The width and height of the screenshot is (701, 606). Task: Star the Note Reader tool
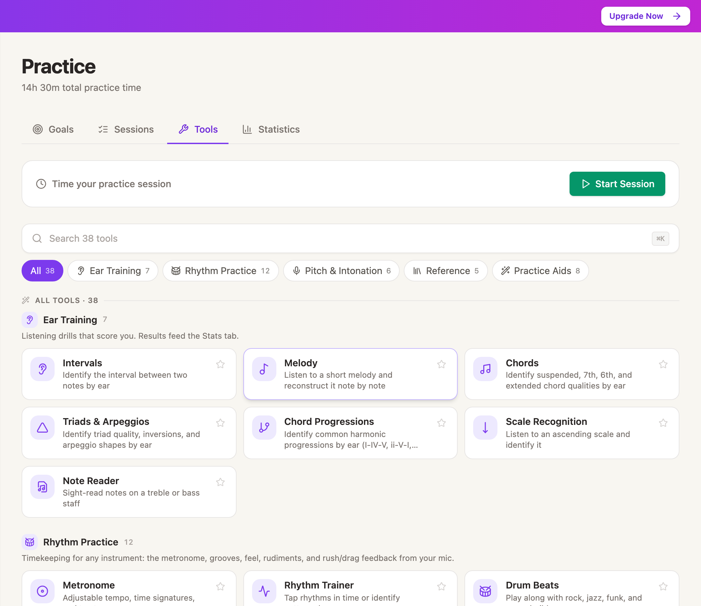pos(220,482)
